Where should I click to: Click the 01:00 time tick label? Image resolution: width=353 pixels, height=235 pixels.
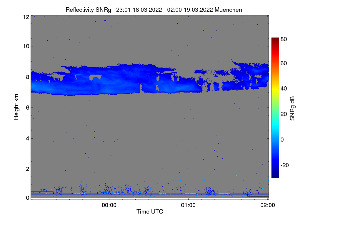tap(188, 205)
